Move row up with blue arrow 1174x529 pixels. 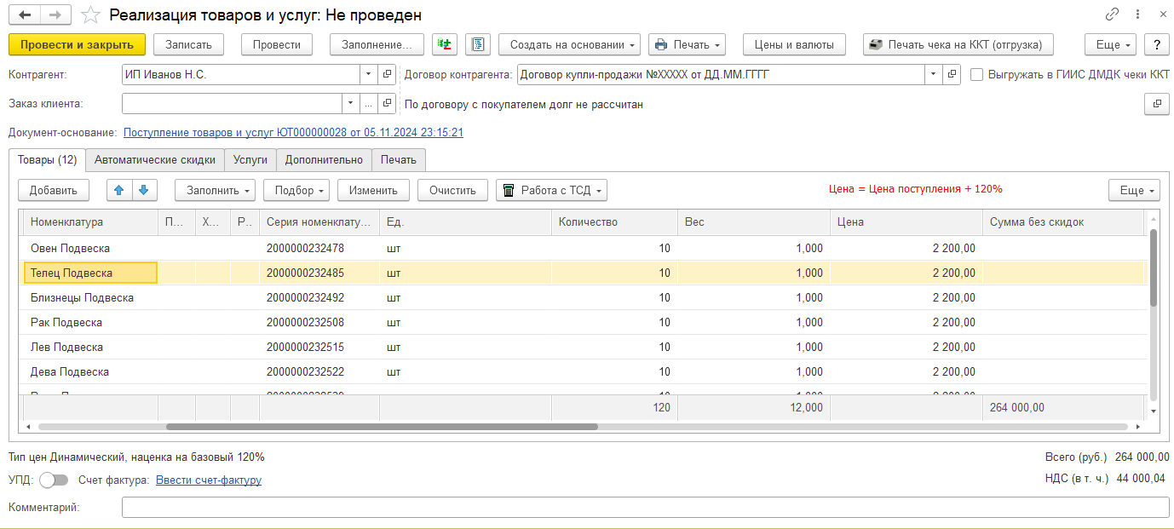point(119,190)
